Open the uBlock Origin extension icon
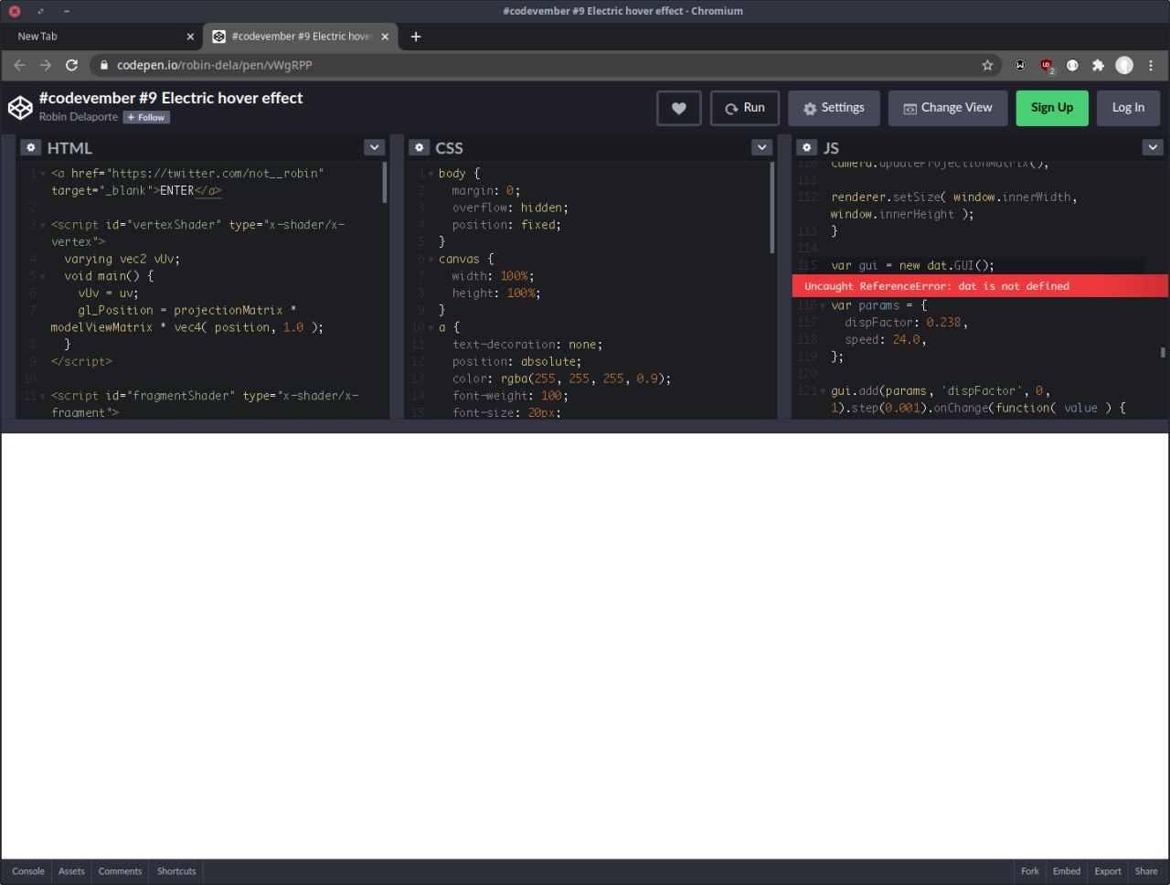Screen dimensions: 1170x885 click(x=1047, y=65)
